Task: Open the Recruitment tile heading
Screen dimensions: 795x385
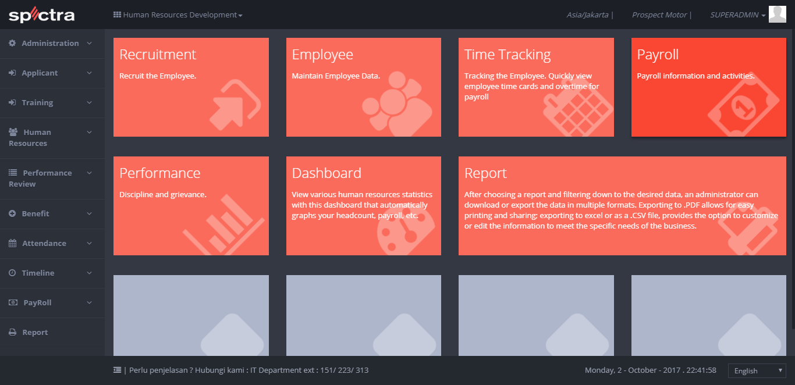Action: pyautogui.click(x=158, y=55)
